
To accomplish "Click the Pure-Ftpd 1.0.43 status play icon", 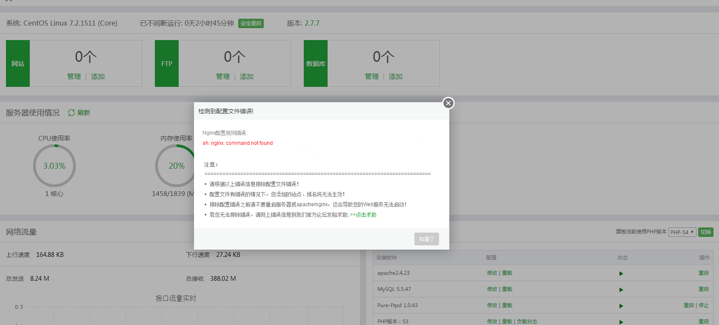I will 621,306.
